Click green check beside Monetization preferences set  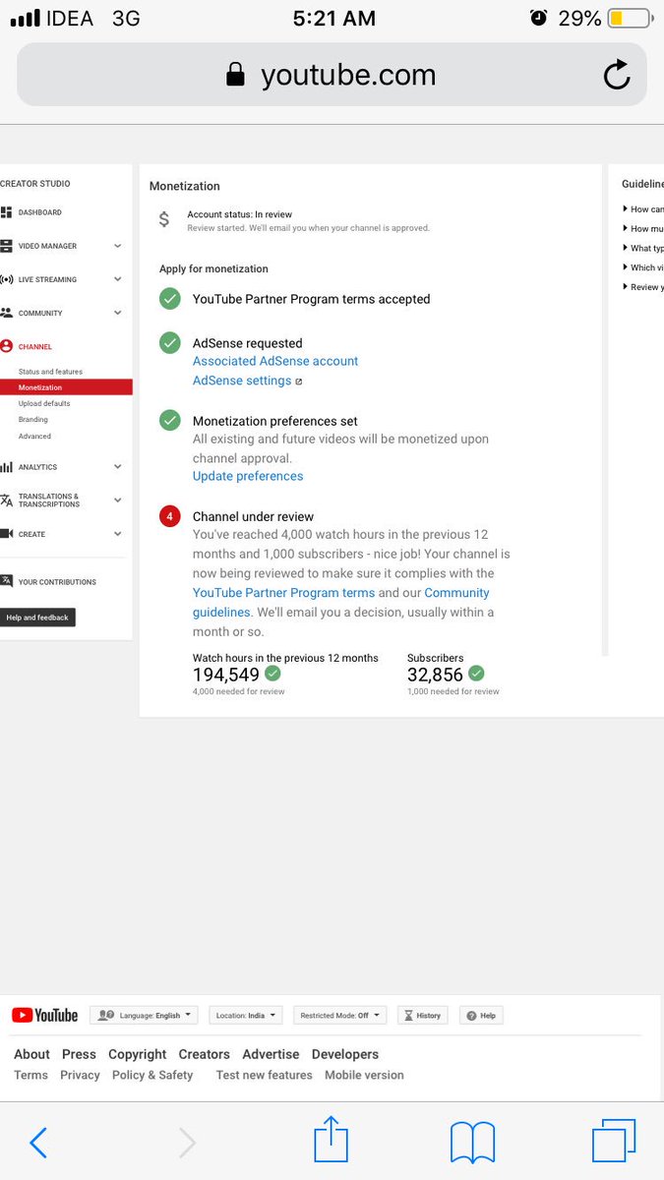[170, 420]
